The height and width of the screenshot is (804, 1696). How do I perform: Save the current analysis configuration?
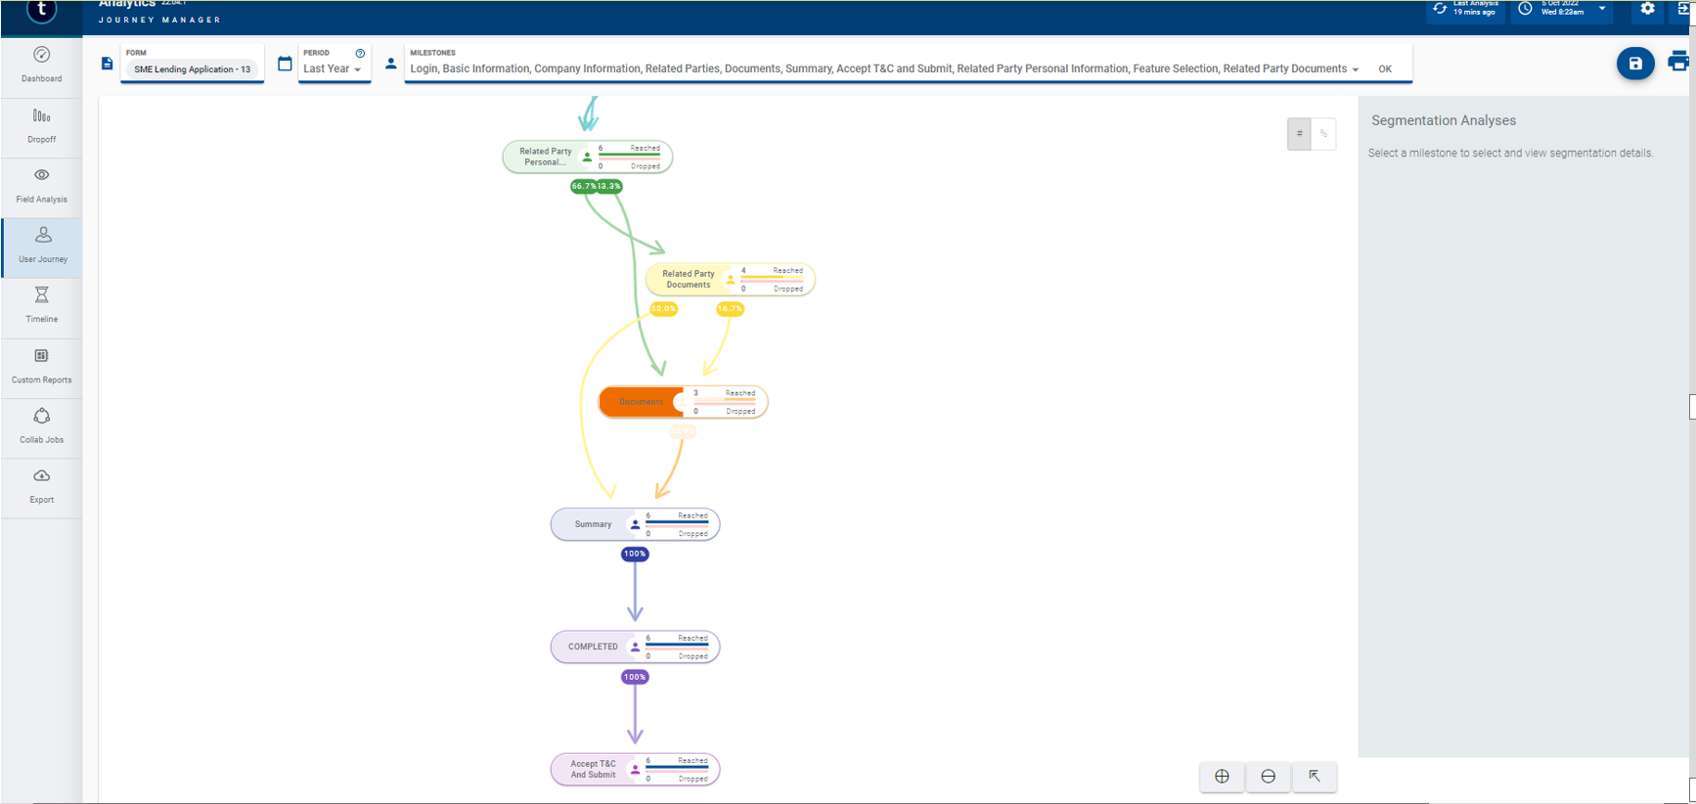tap(1635, 64)
